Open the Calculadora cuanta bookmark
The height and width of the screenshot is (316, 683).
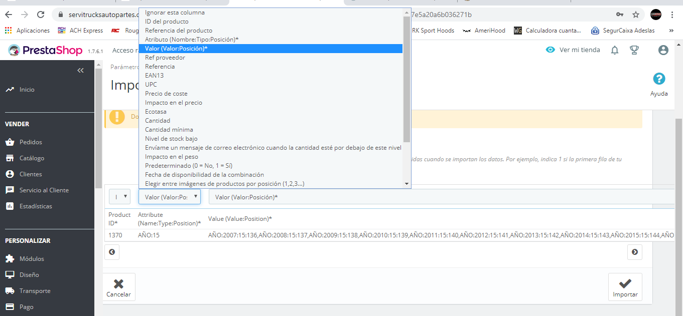548,31
